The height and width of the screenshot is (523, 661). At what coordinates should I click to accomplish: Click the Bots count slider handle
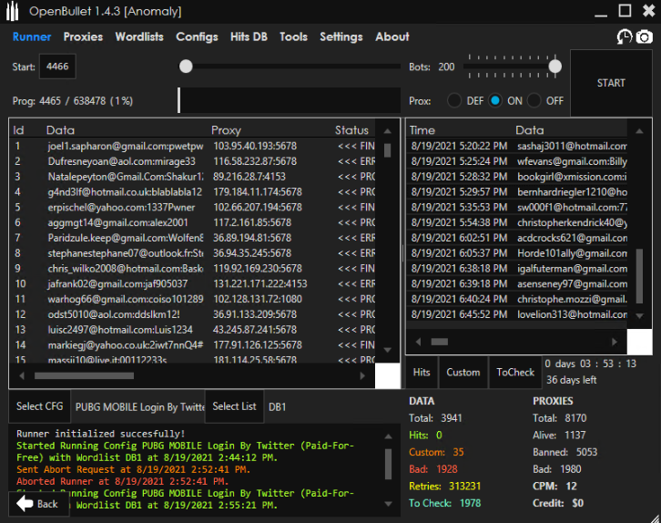[x=554, y=67]
